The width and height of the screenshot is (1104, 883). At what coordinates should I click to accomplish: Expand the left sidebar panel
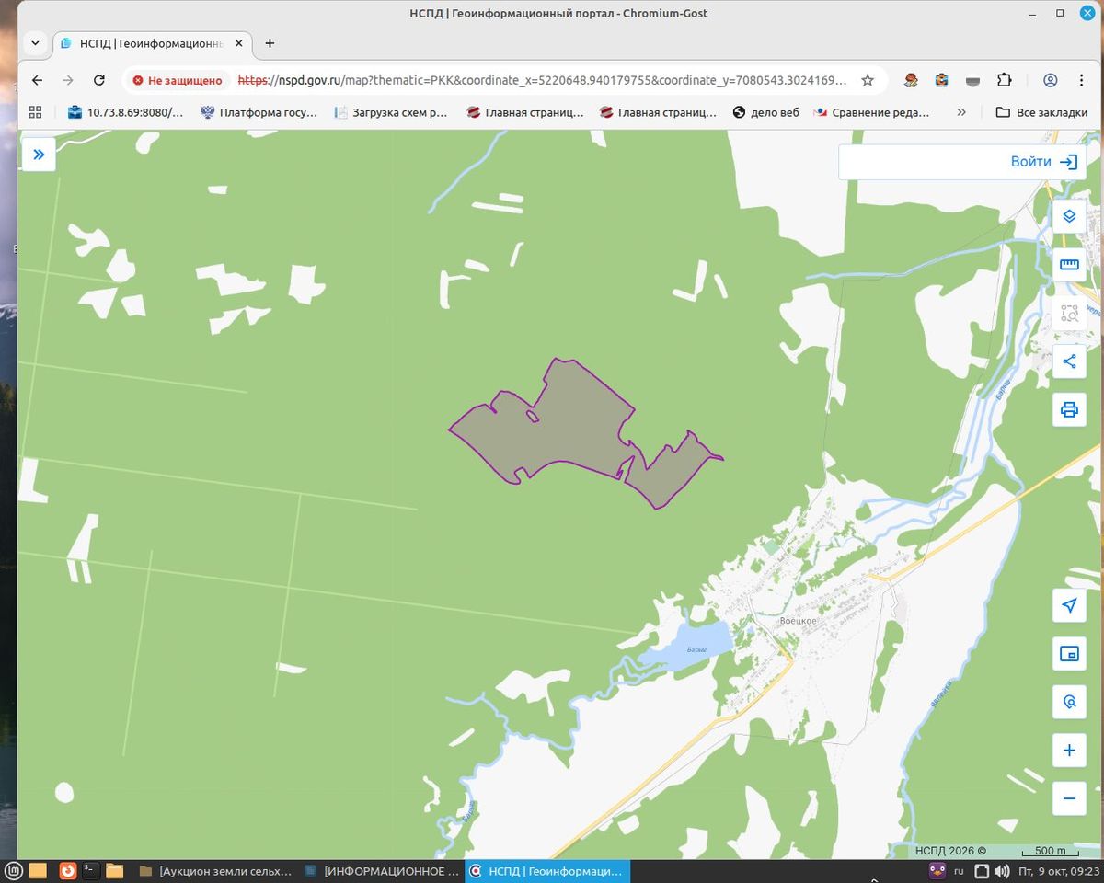[x=39, y=155]
